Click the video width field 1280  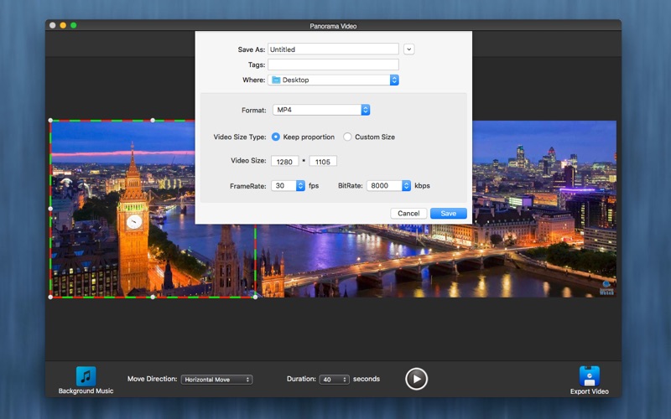(x=284, y=161)
